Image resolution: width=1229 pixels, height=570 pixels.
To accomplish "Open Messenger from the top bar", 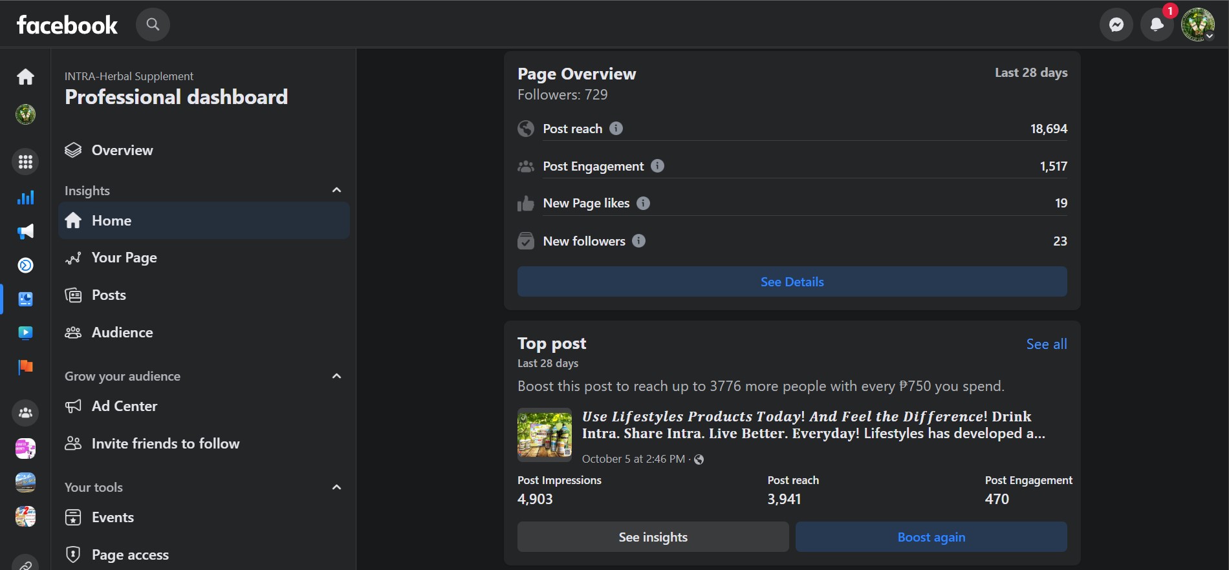I will pos(1116,25).
